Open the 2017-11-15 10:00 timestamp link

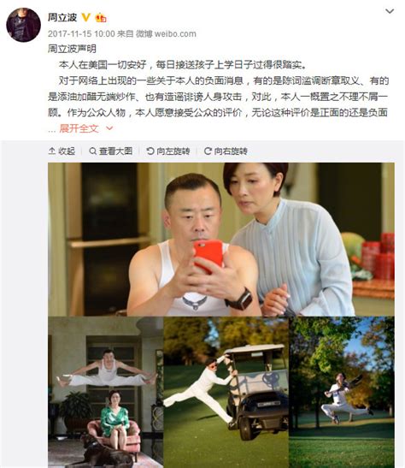tap(81, 33)
